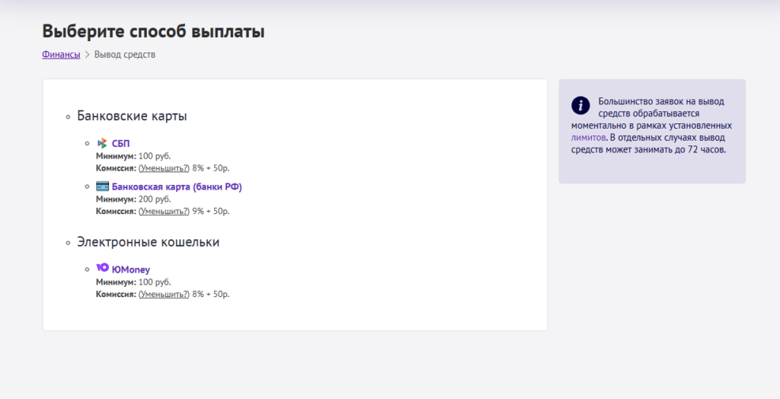Image resolution: width=780 pixels, height=399 pixels.
Task: Select the ЮMoney payout method
Action: [x=131, y=270]
